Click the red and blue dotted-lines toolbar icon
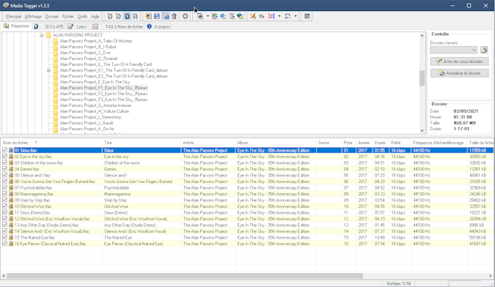The image size is (495, 287). [x=271, y=16]
